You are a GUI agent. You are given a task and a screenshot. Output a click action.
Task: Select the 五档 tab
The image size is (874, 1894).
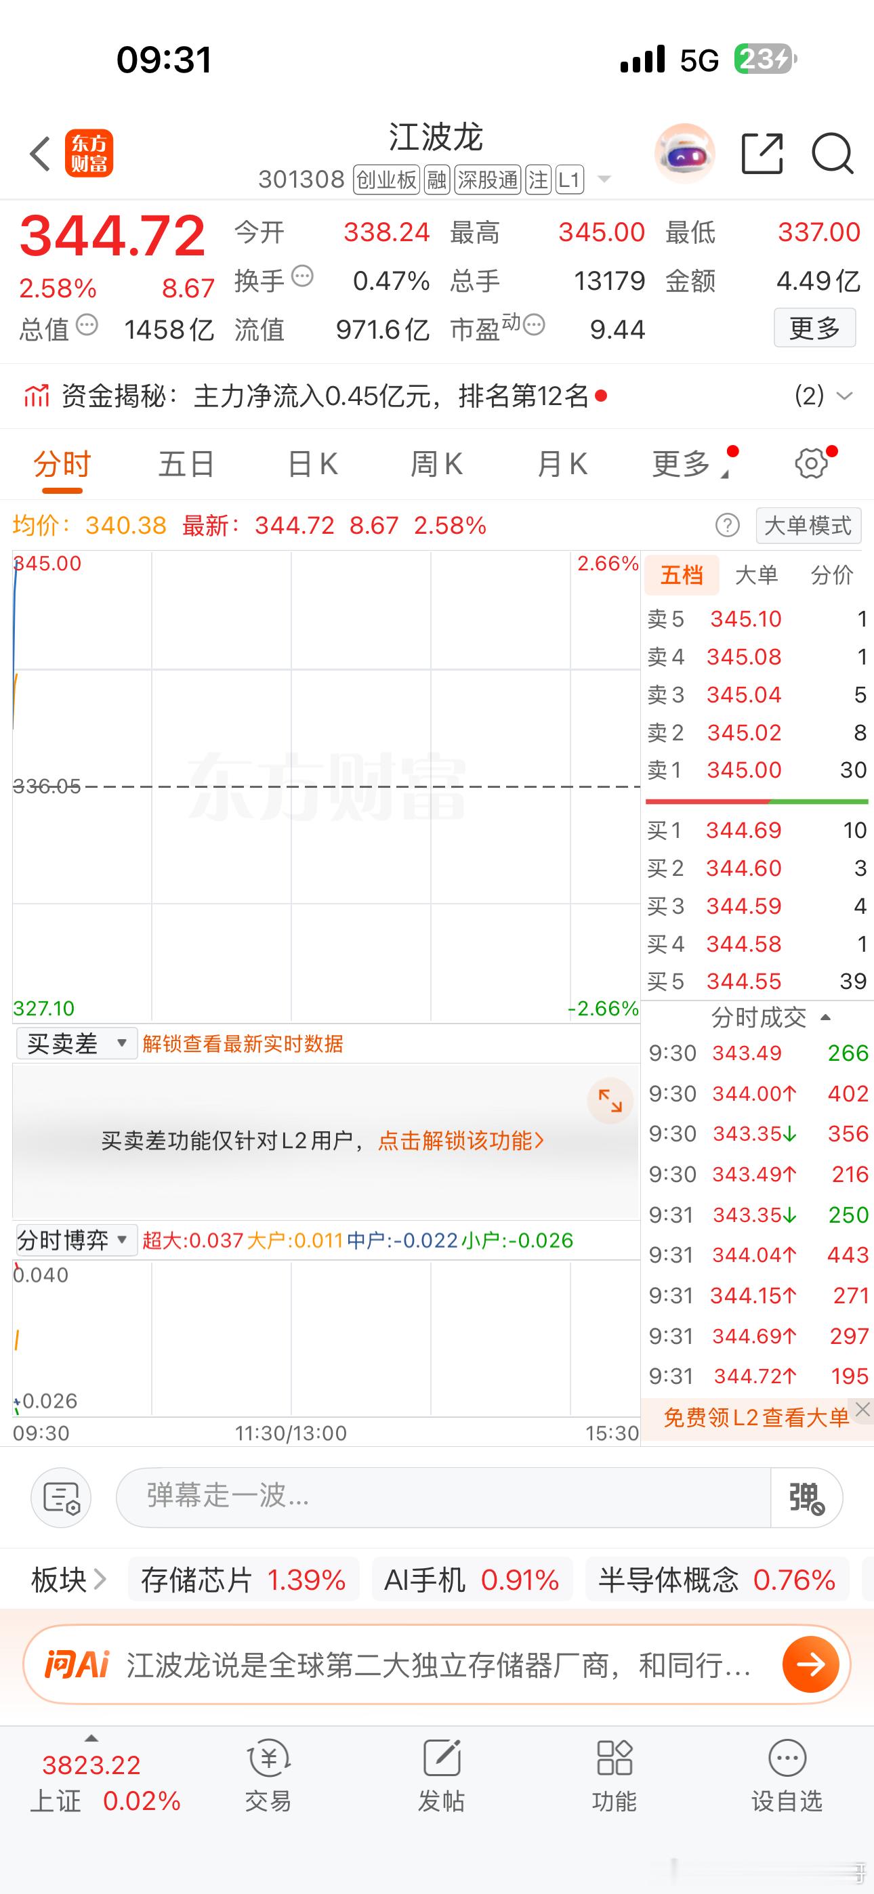(x=682, y=575)
